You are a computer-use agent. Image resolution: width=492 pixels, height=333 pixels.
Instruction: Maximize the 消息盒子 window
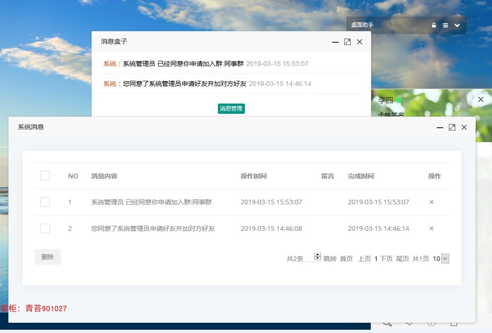[x=348, y=42]
